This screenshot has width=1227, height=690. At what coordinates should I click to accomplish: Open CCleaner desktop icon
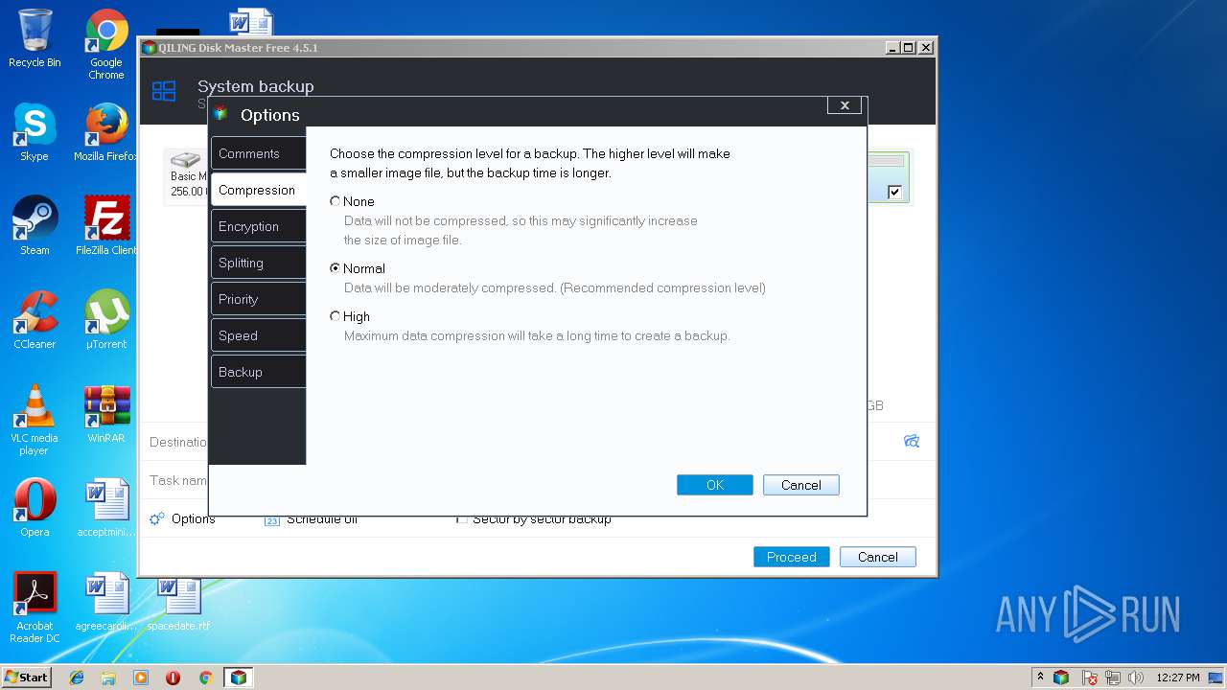35,320
